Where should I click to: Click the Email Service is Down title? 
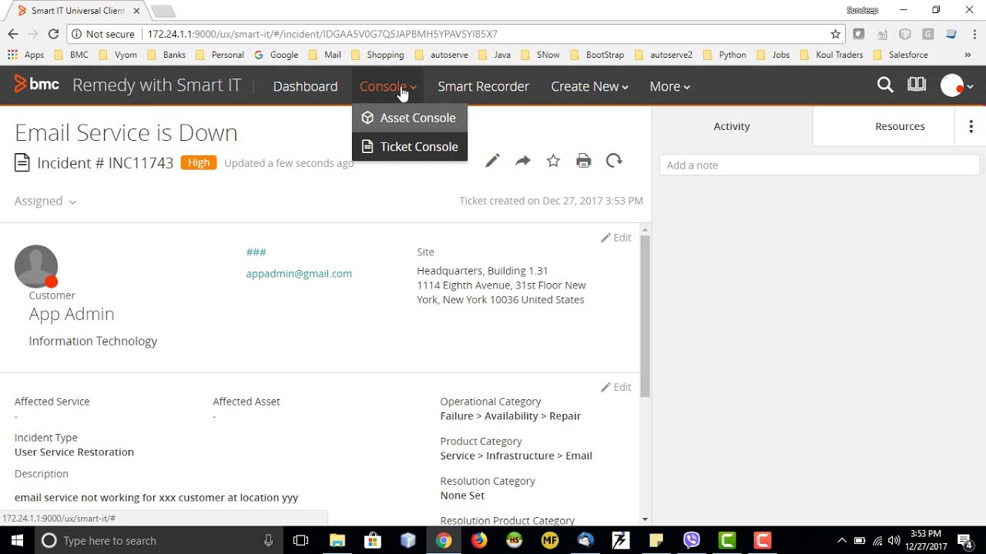tap(126, 132)
